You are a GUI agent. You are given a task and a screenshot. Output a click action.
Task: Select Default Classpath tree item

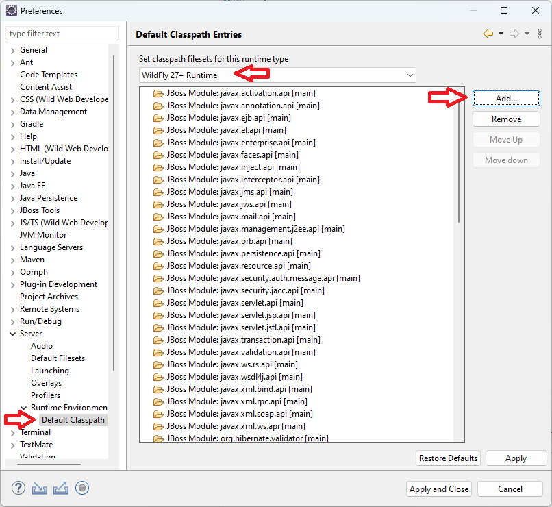click(x=73, y=420)
